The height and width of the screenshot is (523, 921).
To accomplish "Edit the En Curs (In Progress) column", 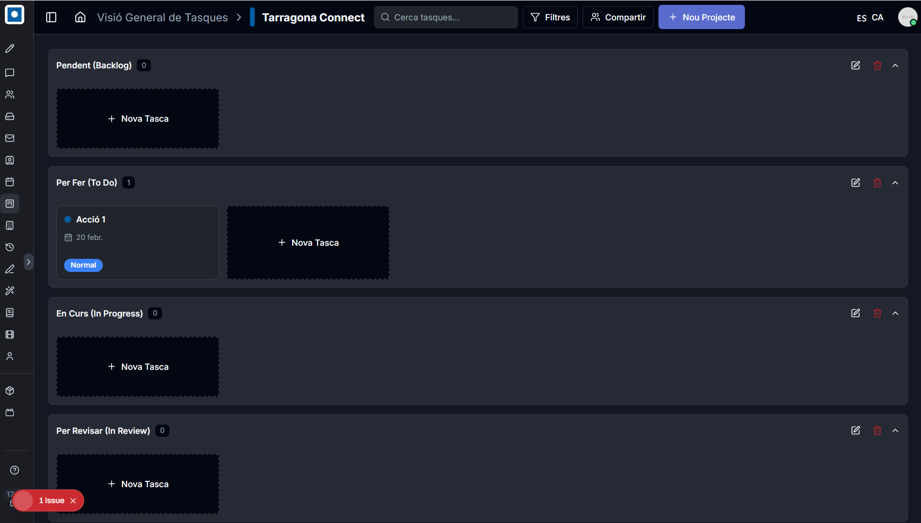I will click(x=855, y=313).
